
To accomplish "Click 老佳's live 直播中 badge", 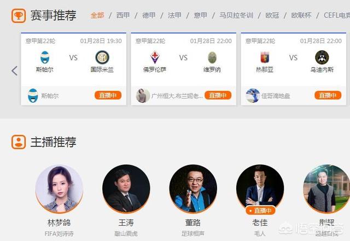I will pos(260,210).
